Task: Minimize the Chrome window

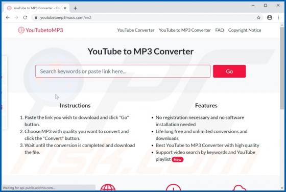Action: tap(253, 6)
